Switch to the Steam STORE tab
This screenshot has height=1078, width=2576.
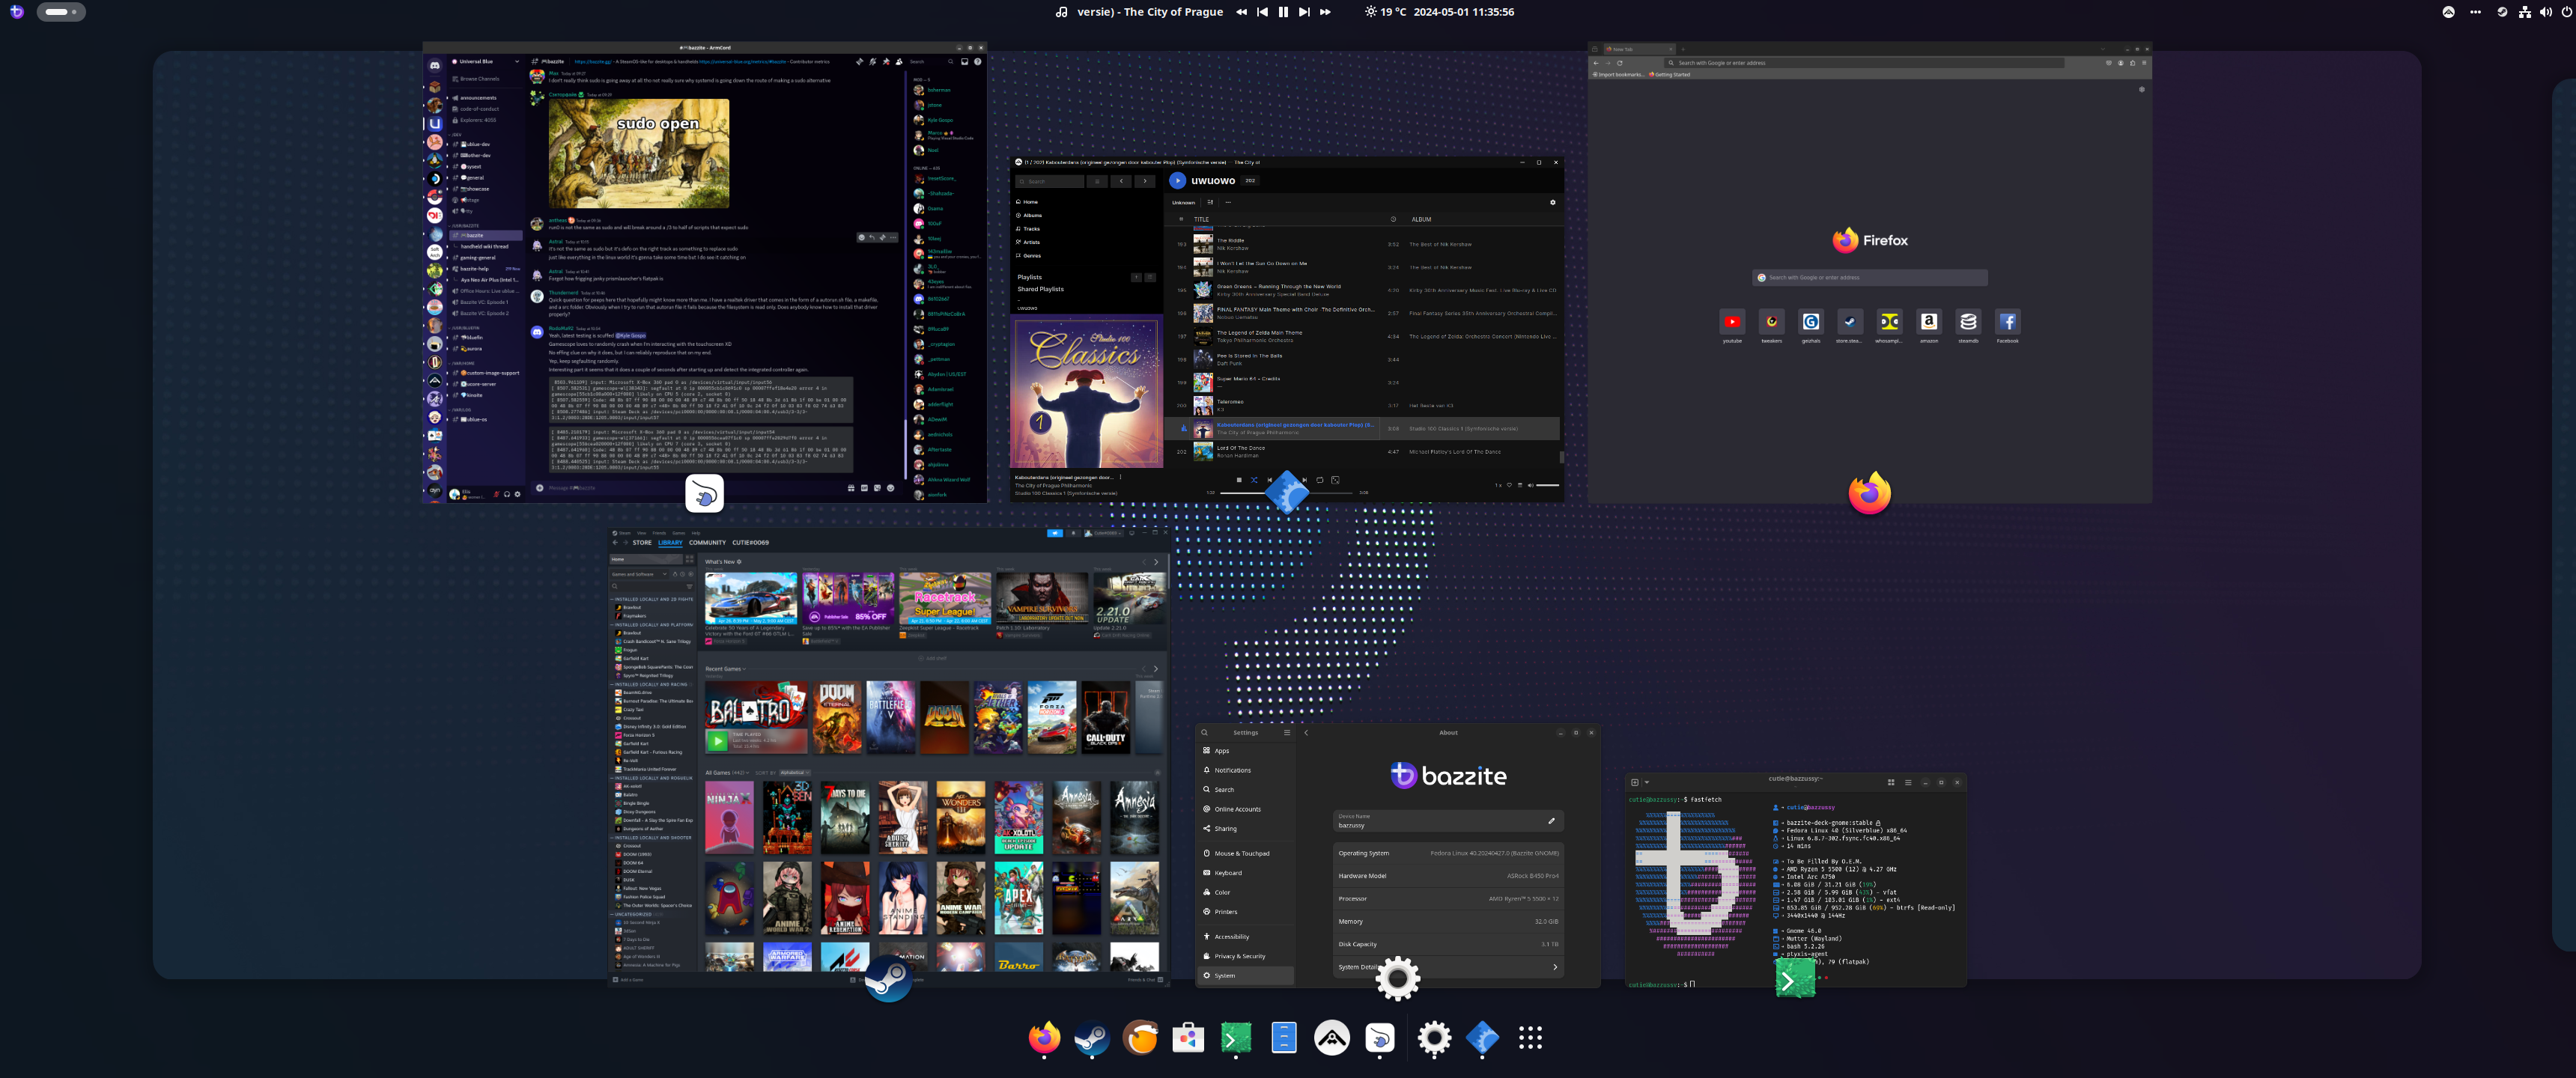pyautogui.click(x=642, y=543)
